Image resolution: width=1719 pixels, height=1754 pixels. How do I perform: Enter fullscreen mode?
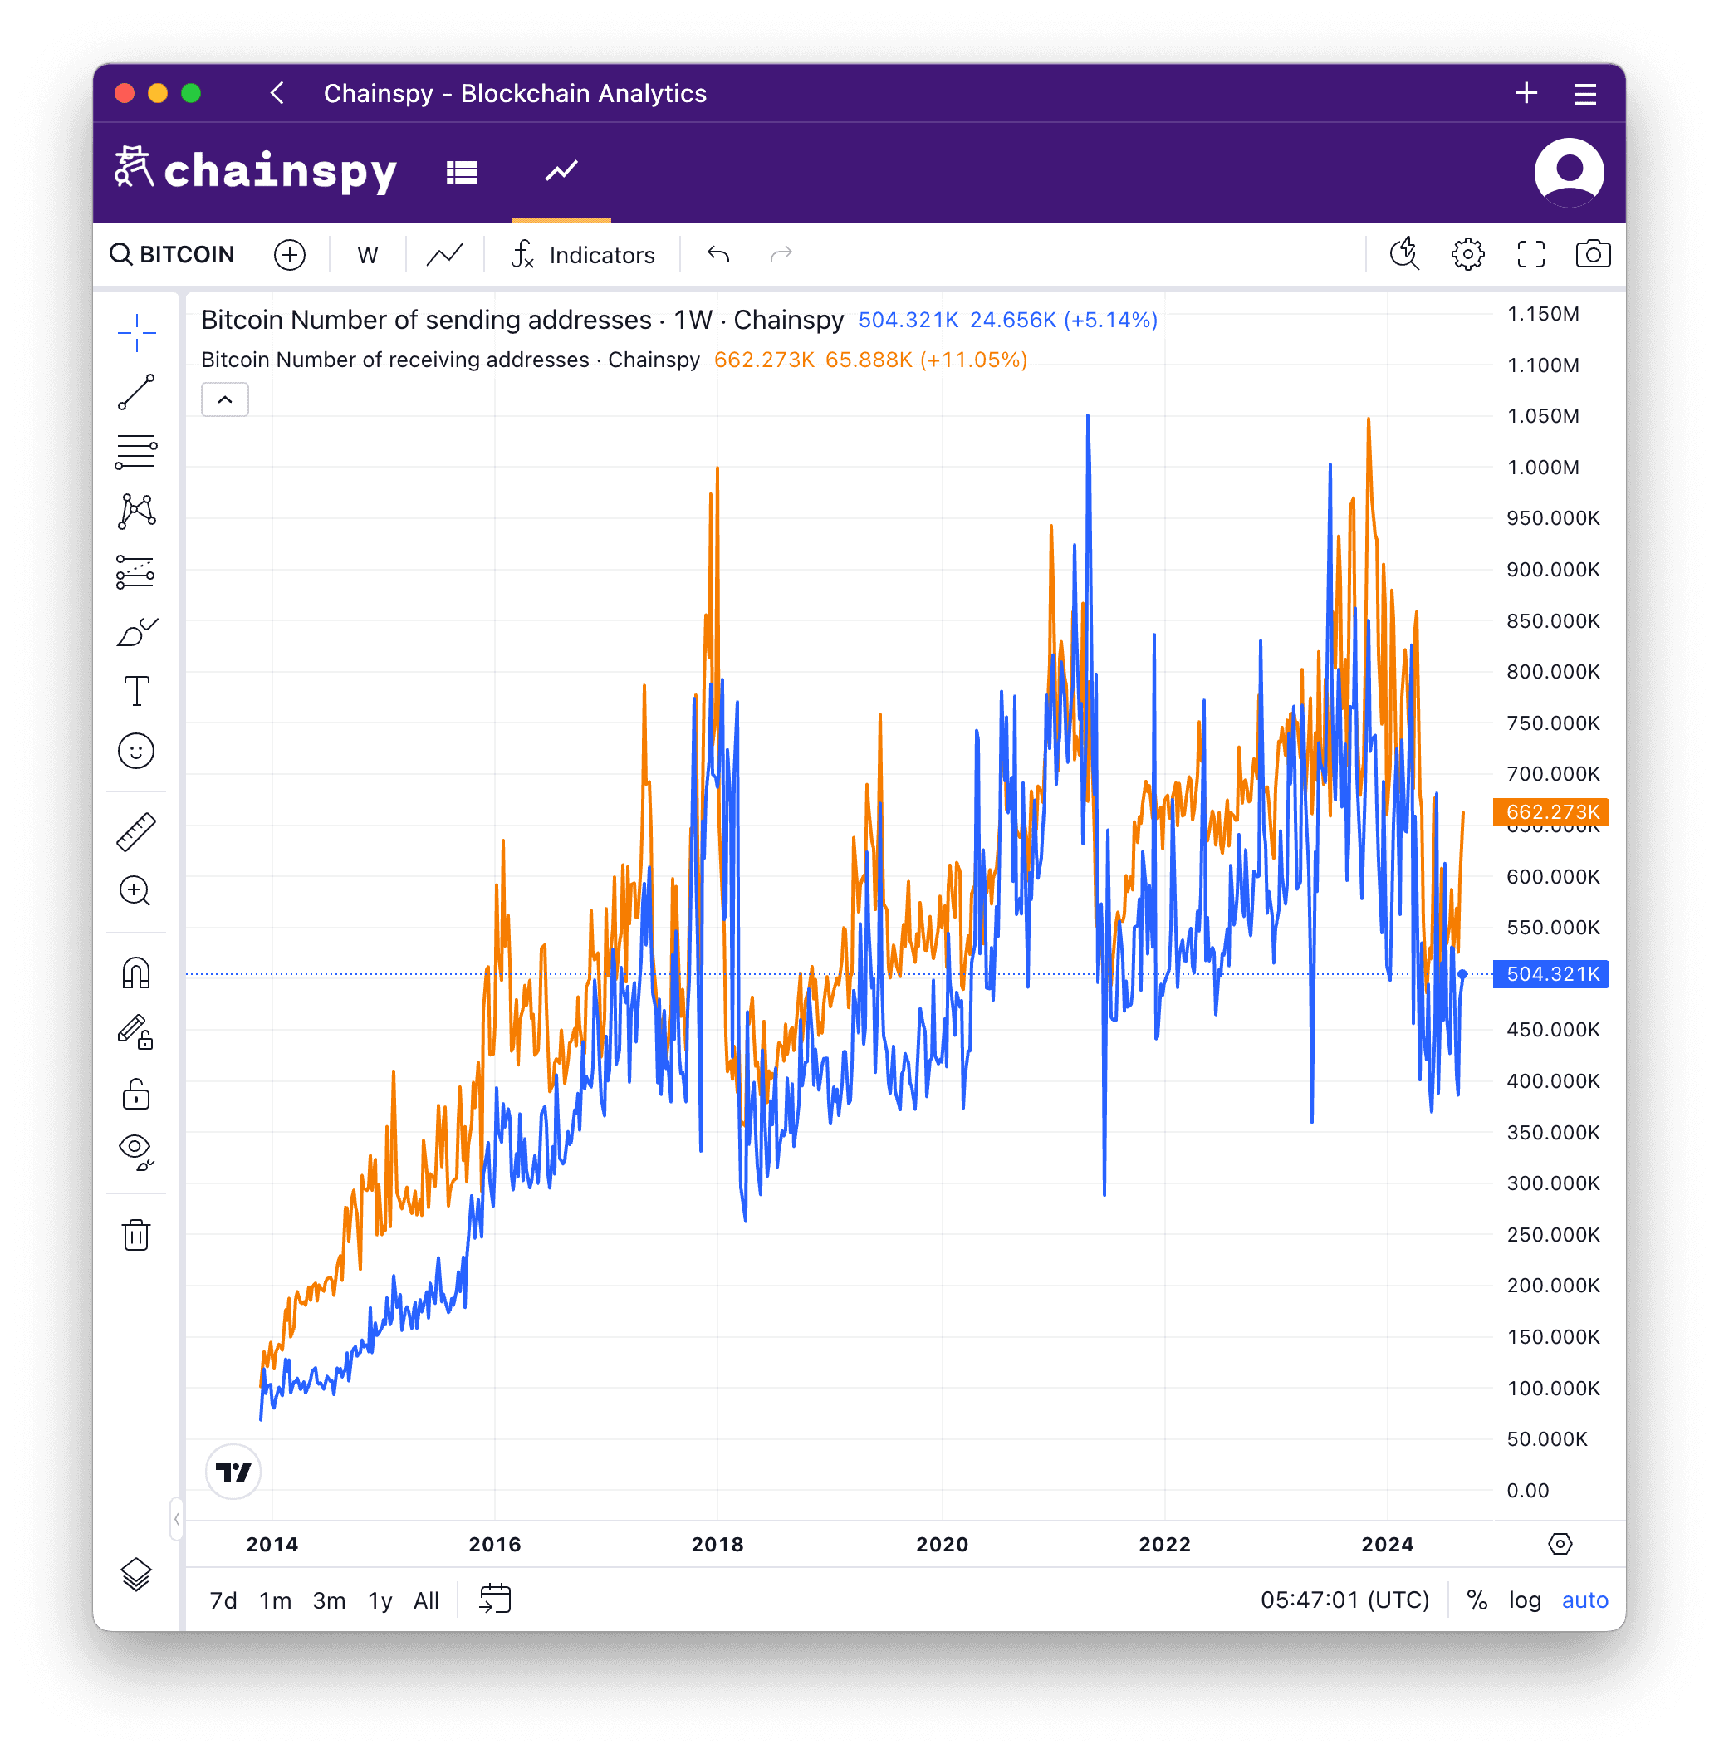(1531, 255)
